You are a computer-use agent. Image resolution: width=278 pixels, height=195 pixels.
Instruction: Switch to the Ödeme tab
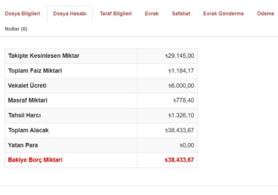point(265,14)
